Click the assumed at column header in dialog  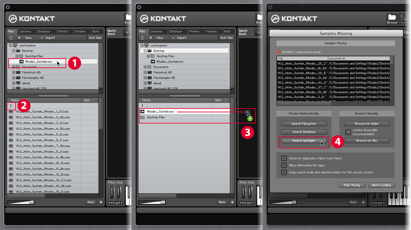(x=359, y=59)
